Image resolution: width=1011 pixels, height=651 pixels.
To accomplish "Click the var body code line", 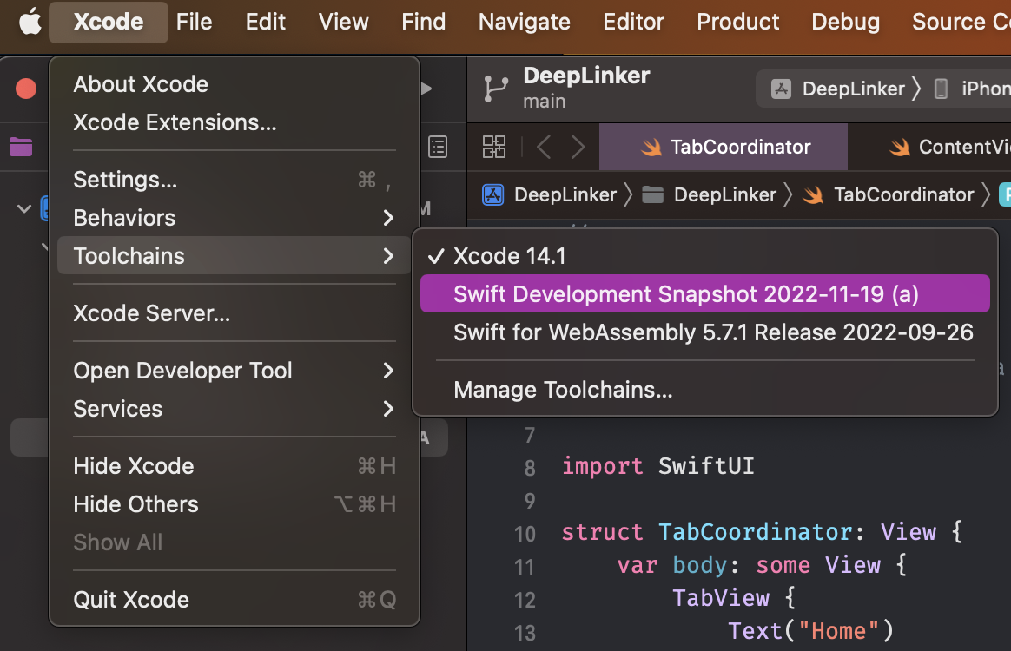I will point(762,565).
